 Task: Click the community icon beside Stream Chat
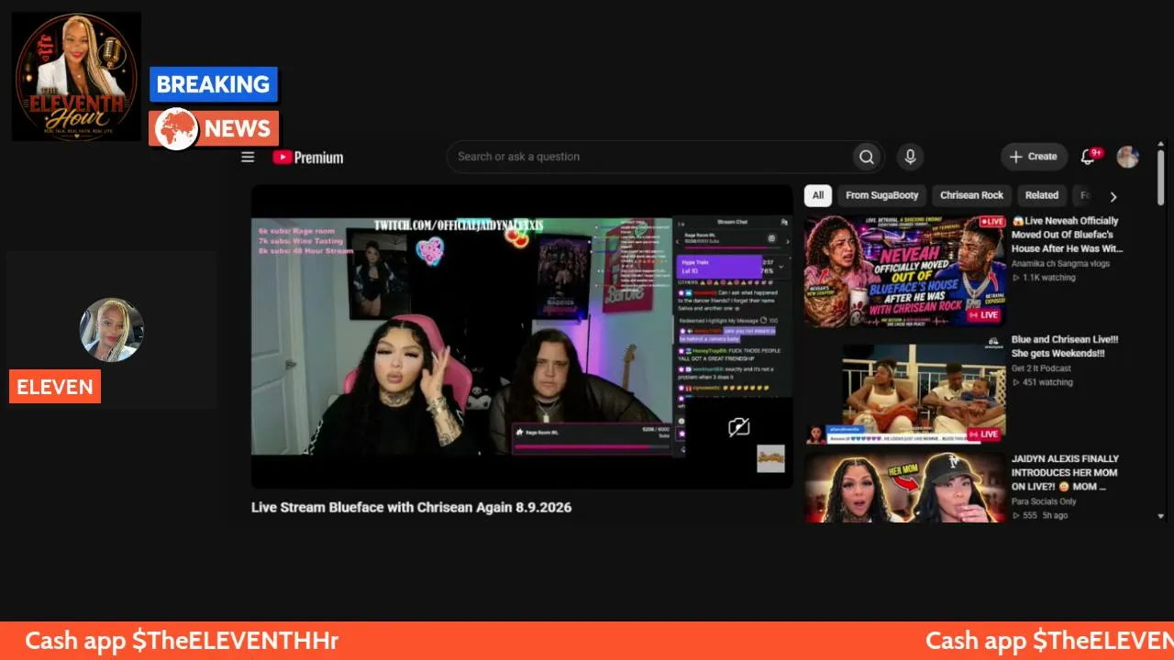(784, 221)
